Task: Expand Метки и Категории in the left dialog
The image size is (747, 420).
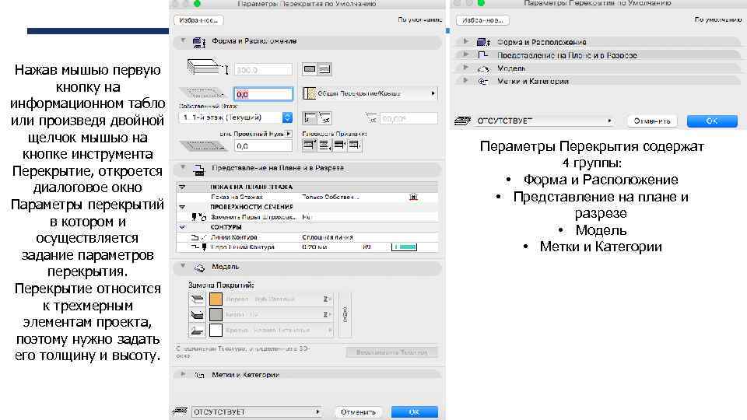Action: pos(183,374)
